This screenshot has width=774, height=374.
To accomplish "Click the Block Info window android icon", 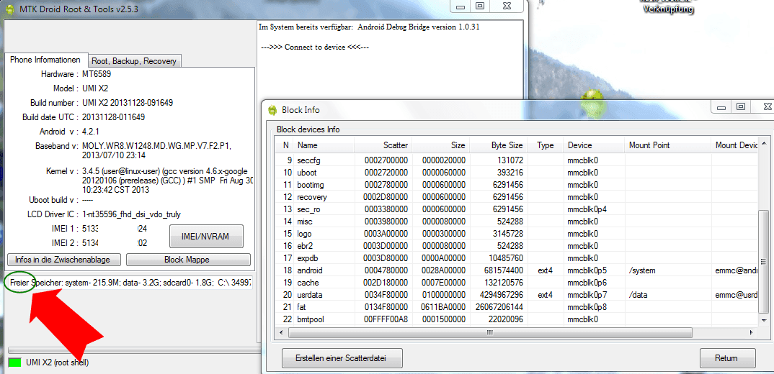I will pos(272,110).
